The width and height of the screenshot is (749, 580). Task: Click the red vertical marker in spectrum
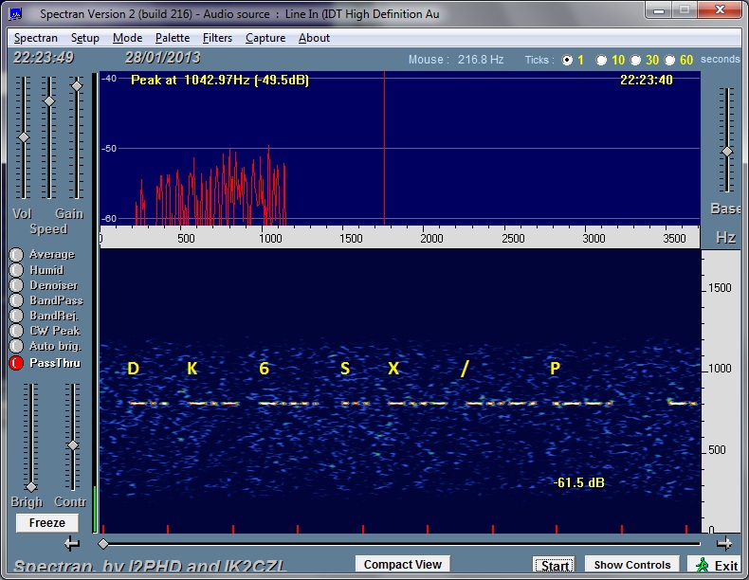pyautogui.click(x=384, y=148)
